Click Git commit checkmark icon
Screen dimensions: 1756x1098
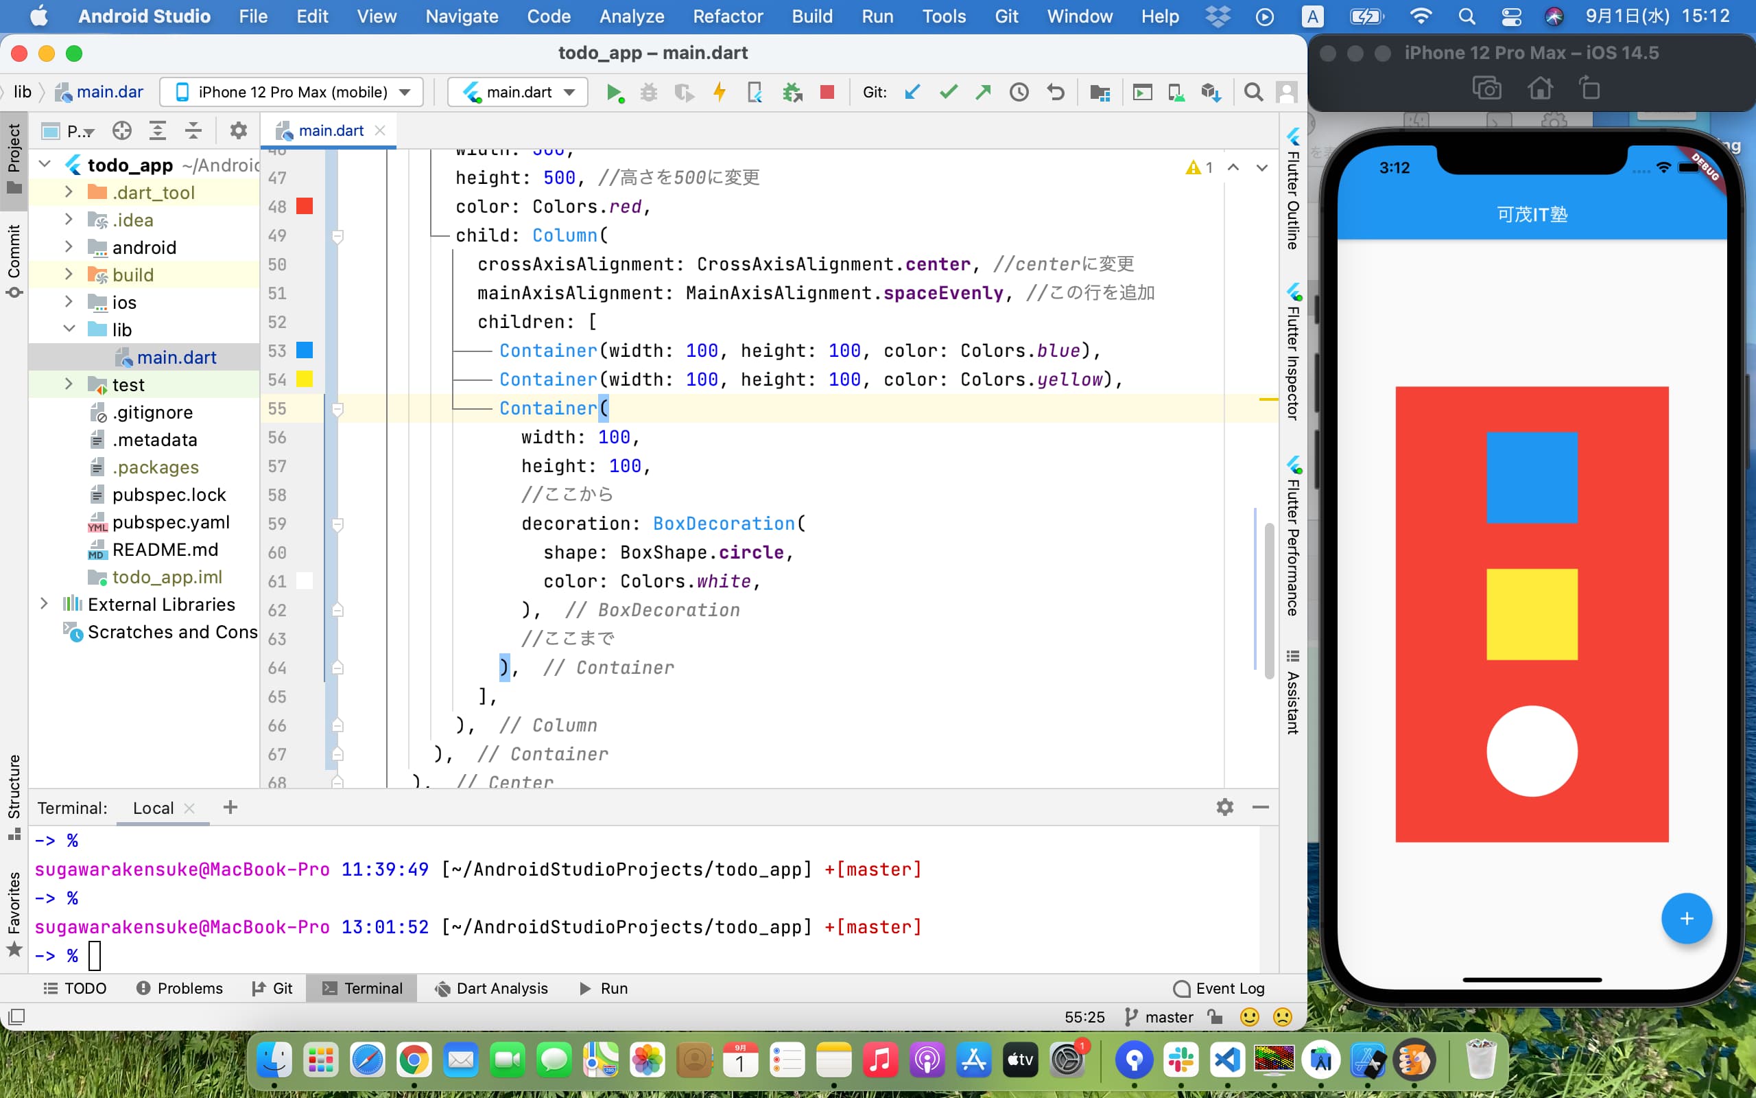click(x=948, y=91)
